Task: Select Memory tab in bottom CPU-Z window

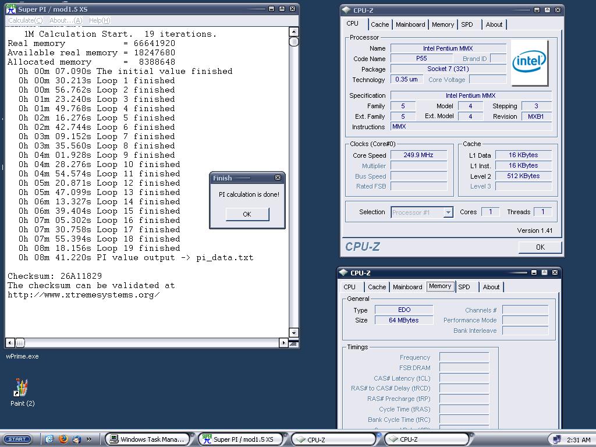Action: (440, 286)
